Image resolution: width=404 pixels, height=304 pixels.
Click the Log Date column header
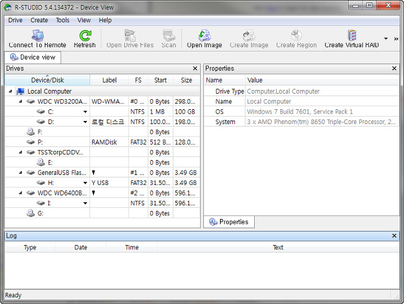[x=81, y=248]
